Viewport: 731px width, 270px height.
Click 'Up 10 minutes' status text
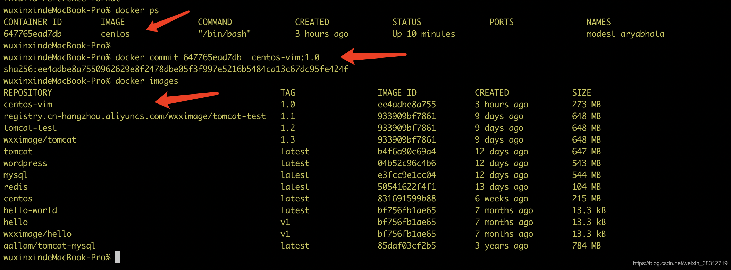(423, 34)
